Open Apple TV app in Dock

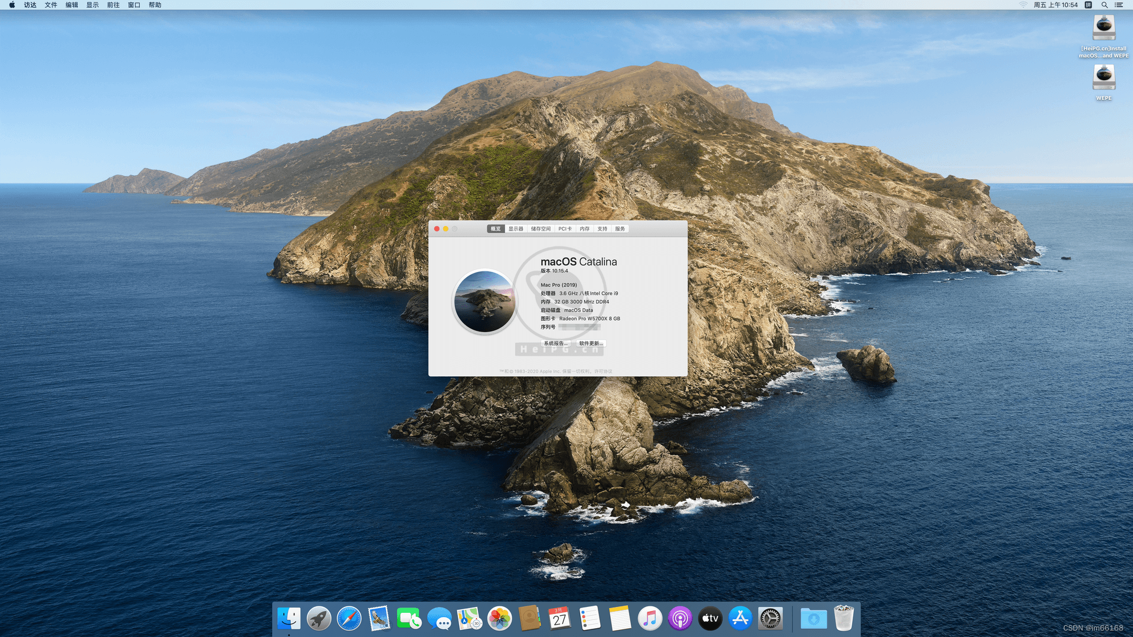tap(710, 619)
